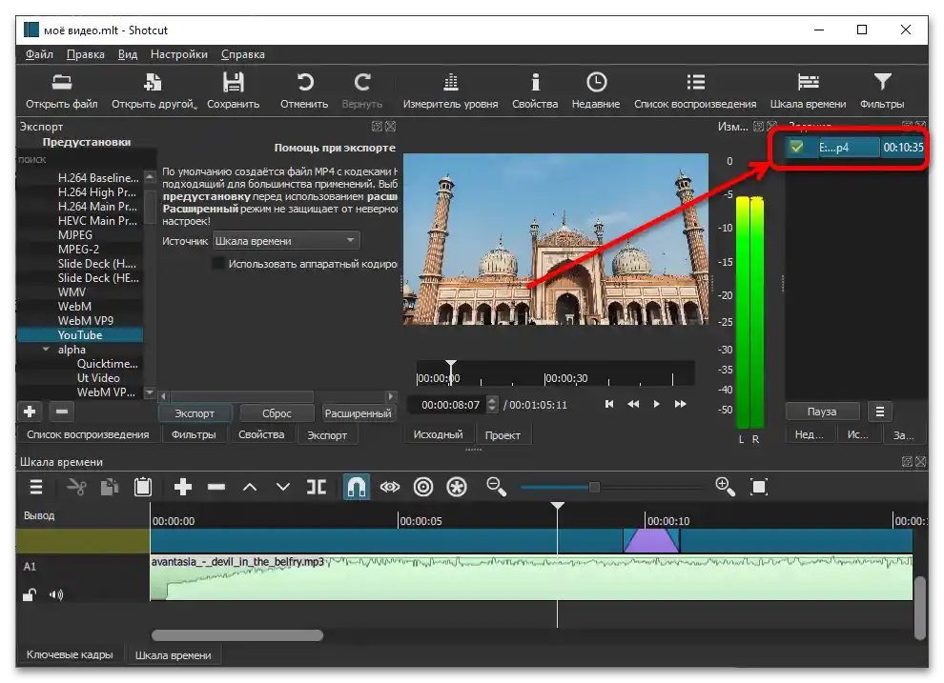The height and width of the screenshot is (683, 944).
Task: Zoom in the timeline
Action: [x=725, y=487]
